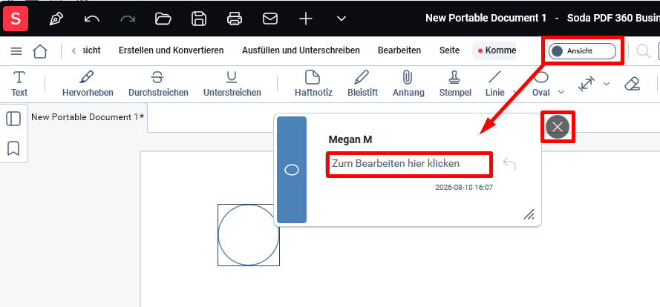Switch to the Bearbeiten tab
The image size is (660, 307).
click(399, 50)
